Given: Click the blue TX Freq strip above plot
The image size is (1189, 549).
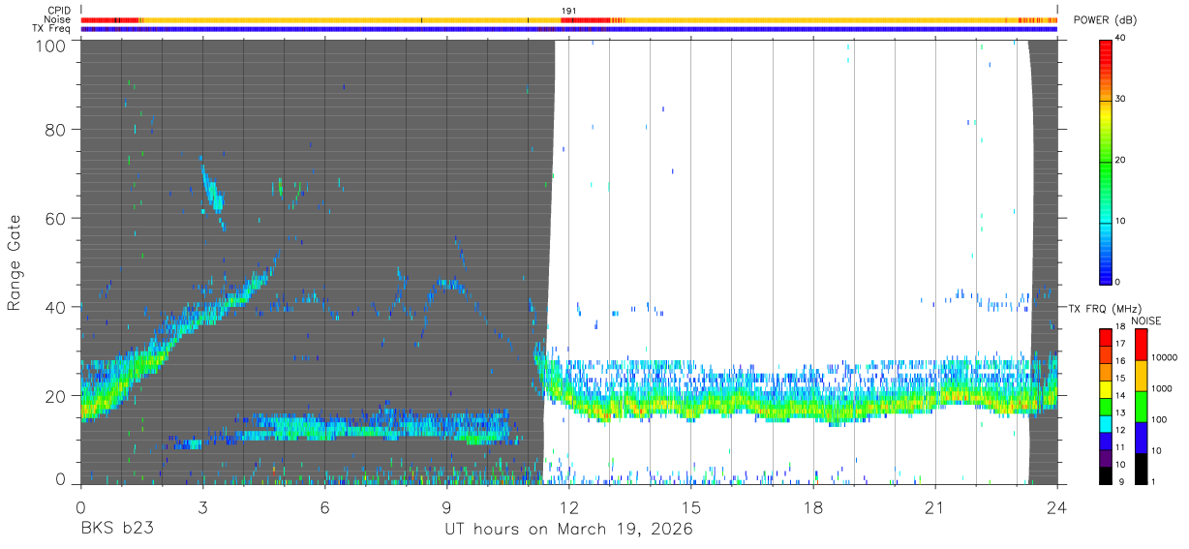Looking at the screenshot, I should coord(568,29).
